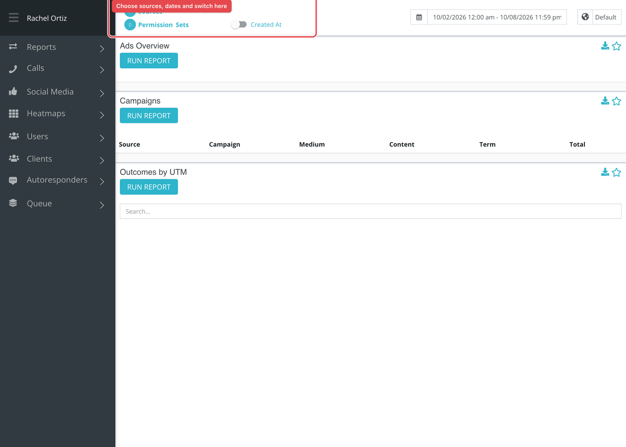Click the Campaign column header

tap(224, 144)
